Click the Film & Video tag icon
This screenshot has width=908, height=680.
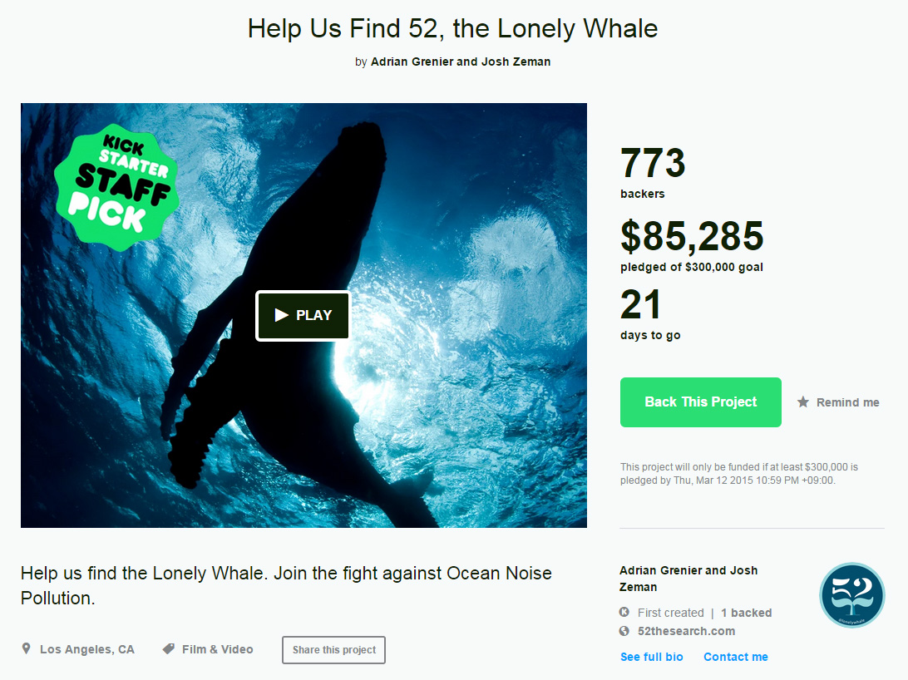[169, 648]
